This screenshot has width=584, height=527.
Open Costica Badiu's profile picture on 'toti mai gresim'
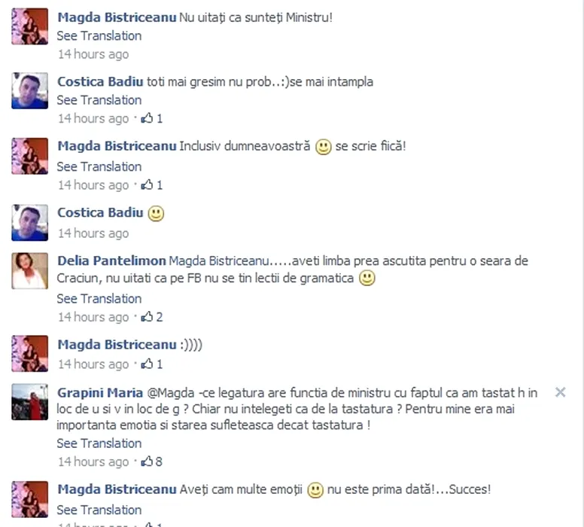30,90
